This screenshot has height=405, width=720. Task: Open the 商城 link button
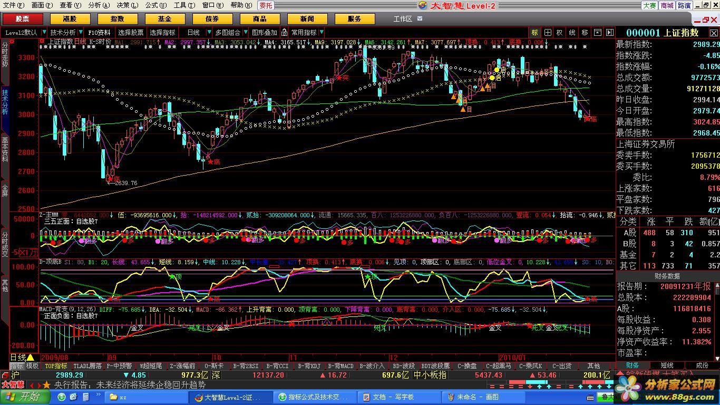(x=667, y=5)
